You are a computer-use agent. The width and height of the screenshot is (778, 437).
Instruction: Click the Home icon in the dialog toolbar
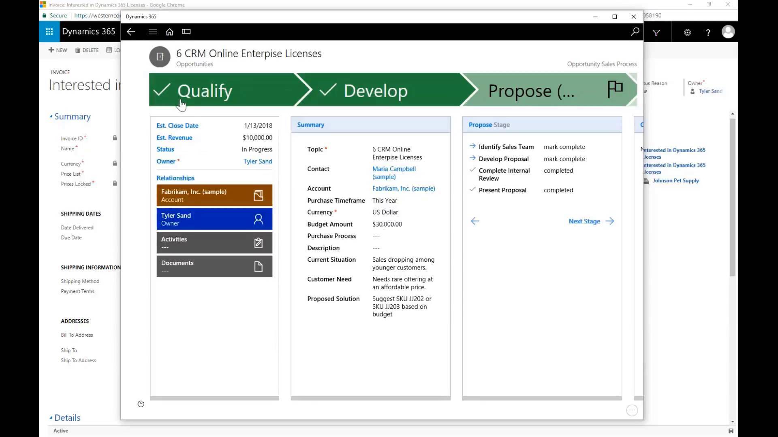click(170, 32)
